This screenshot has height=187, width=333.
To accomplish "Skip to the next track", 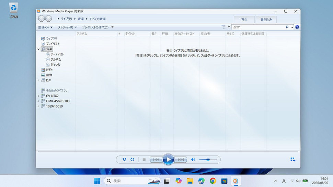I will pos(181,160).
